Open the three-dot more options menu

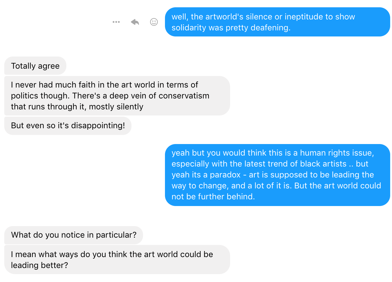(x=116, y=22)
